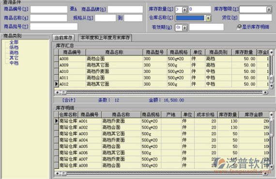Click the row selector beside detail A001

[57, 121]
